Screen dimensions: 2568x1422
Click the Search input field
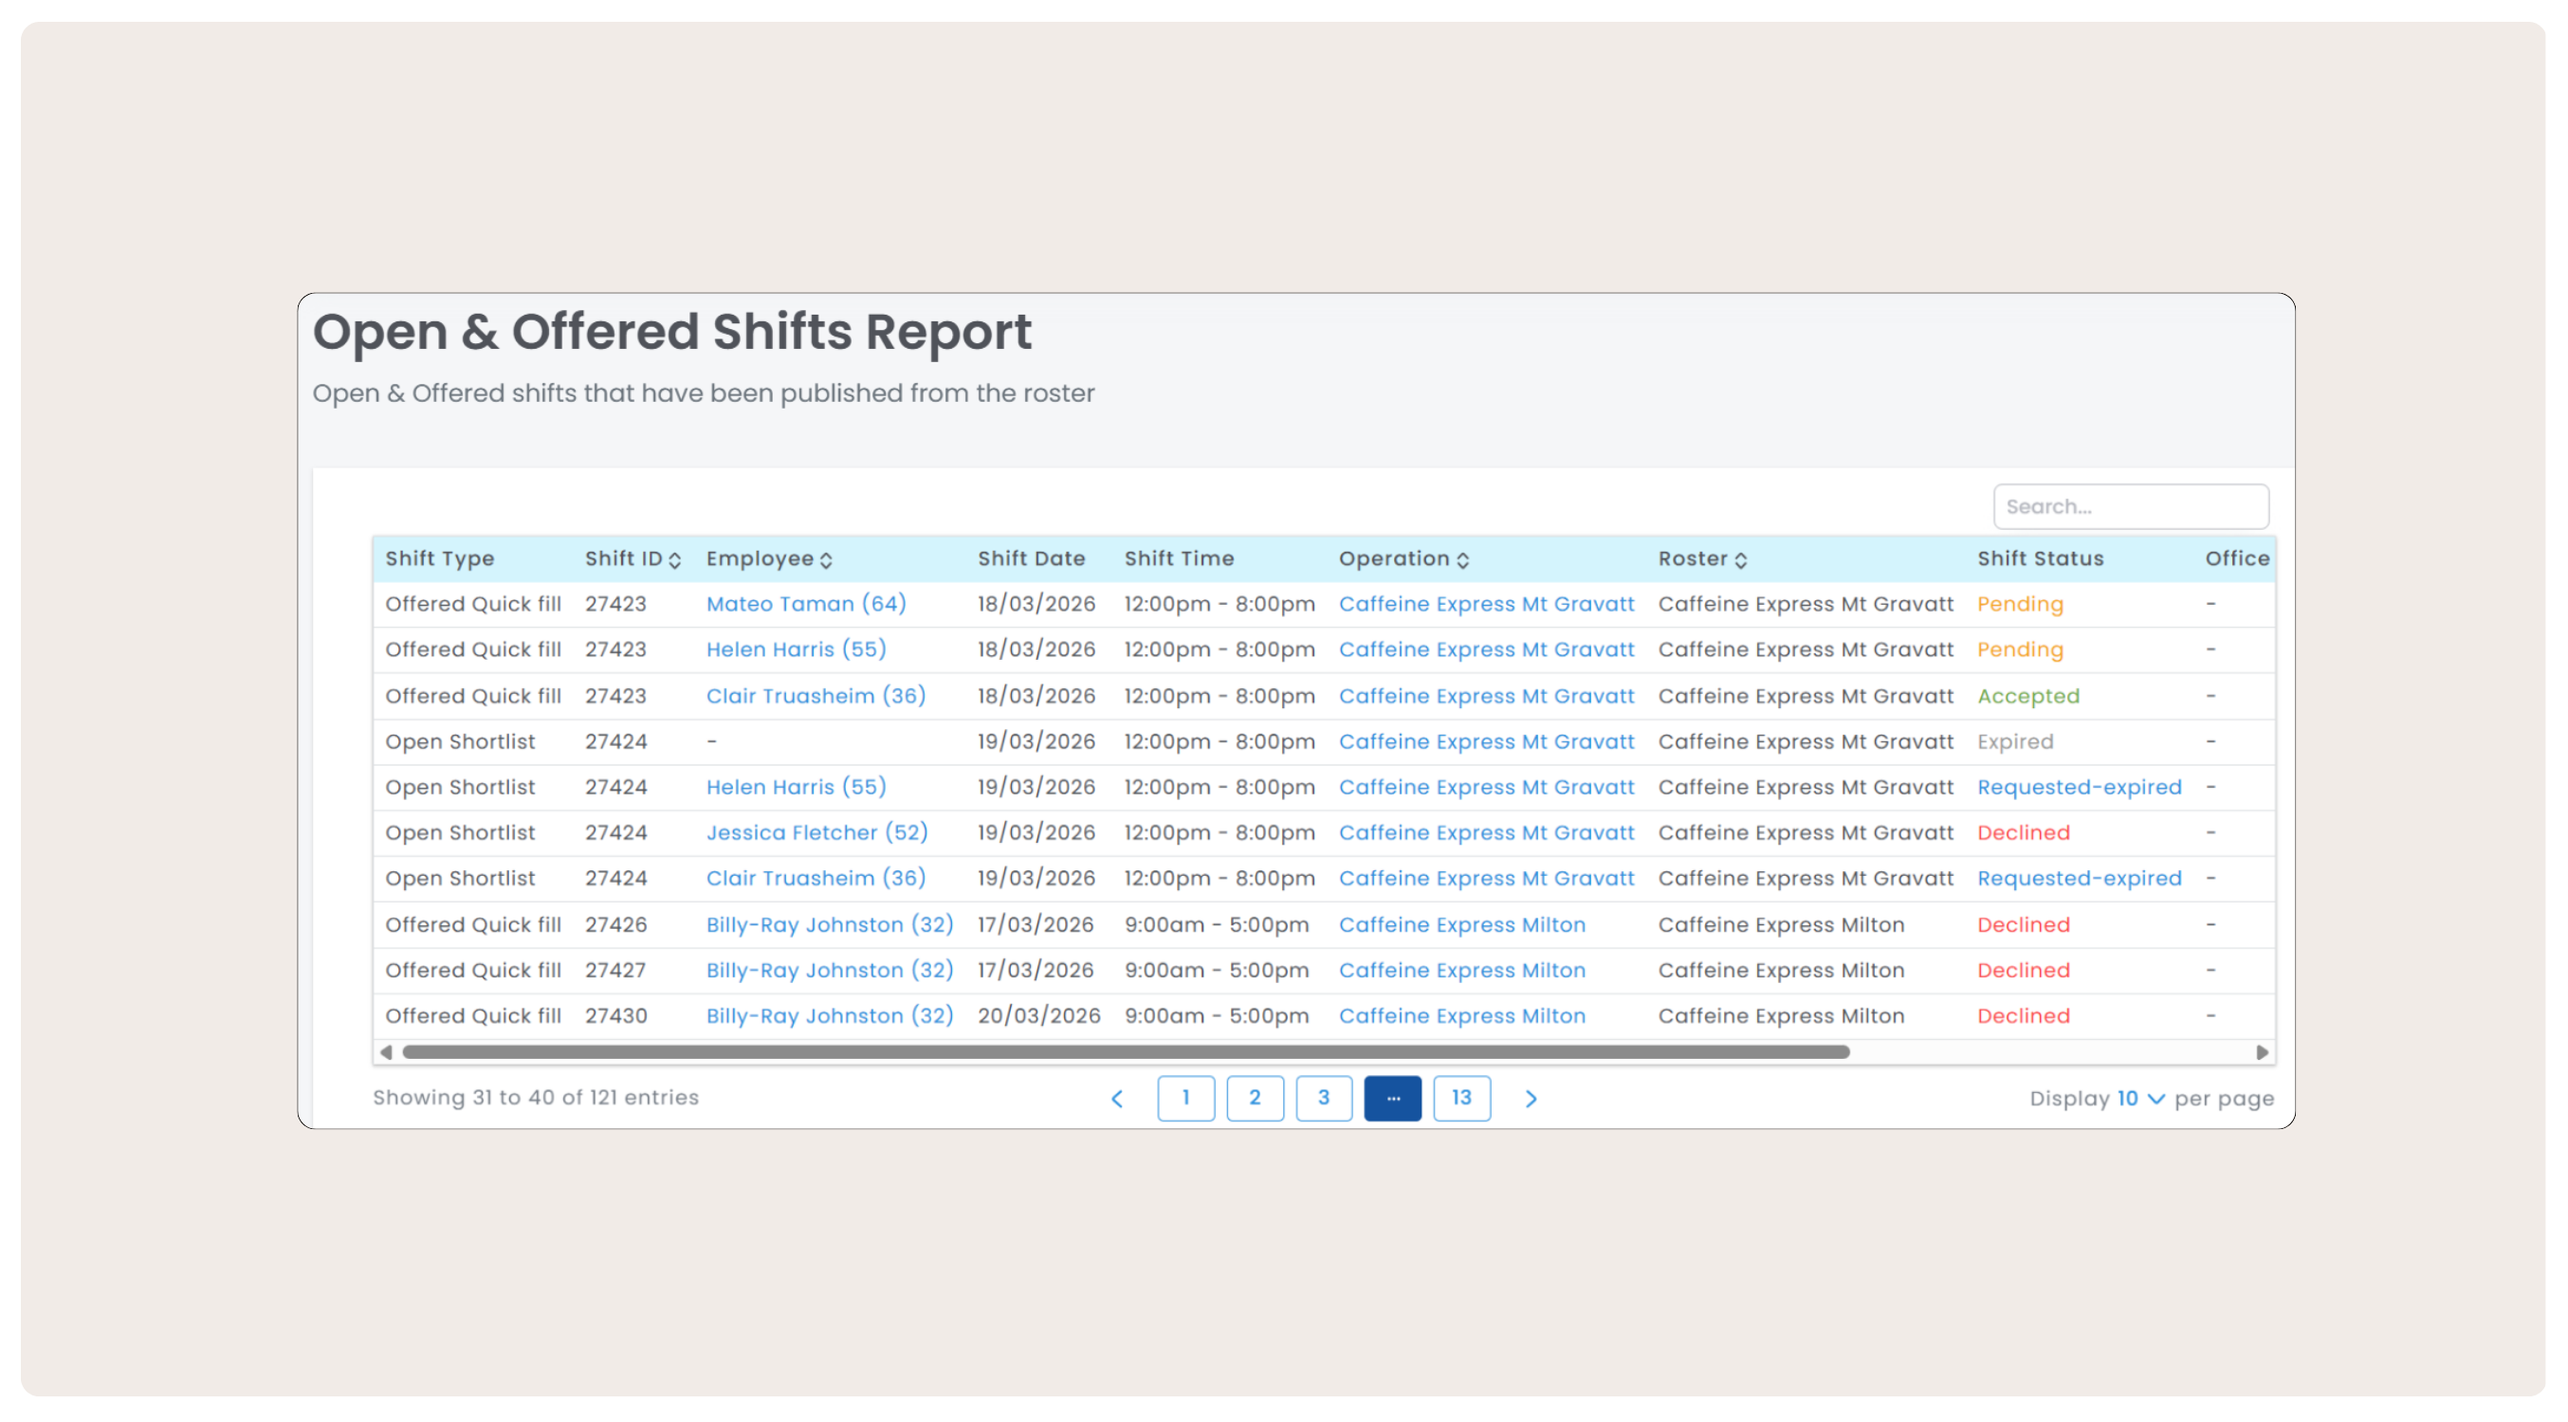pos(2131,506)
